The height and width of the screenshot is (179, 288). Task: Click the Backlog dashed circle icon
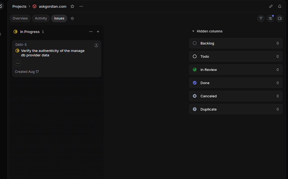(195, 43)
